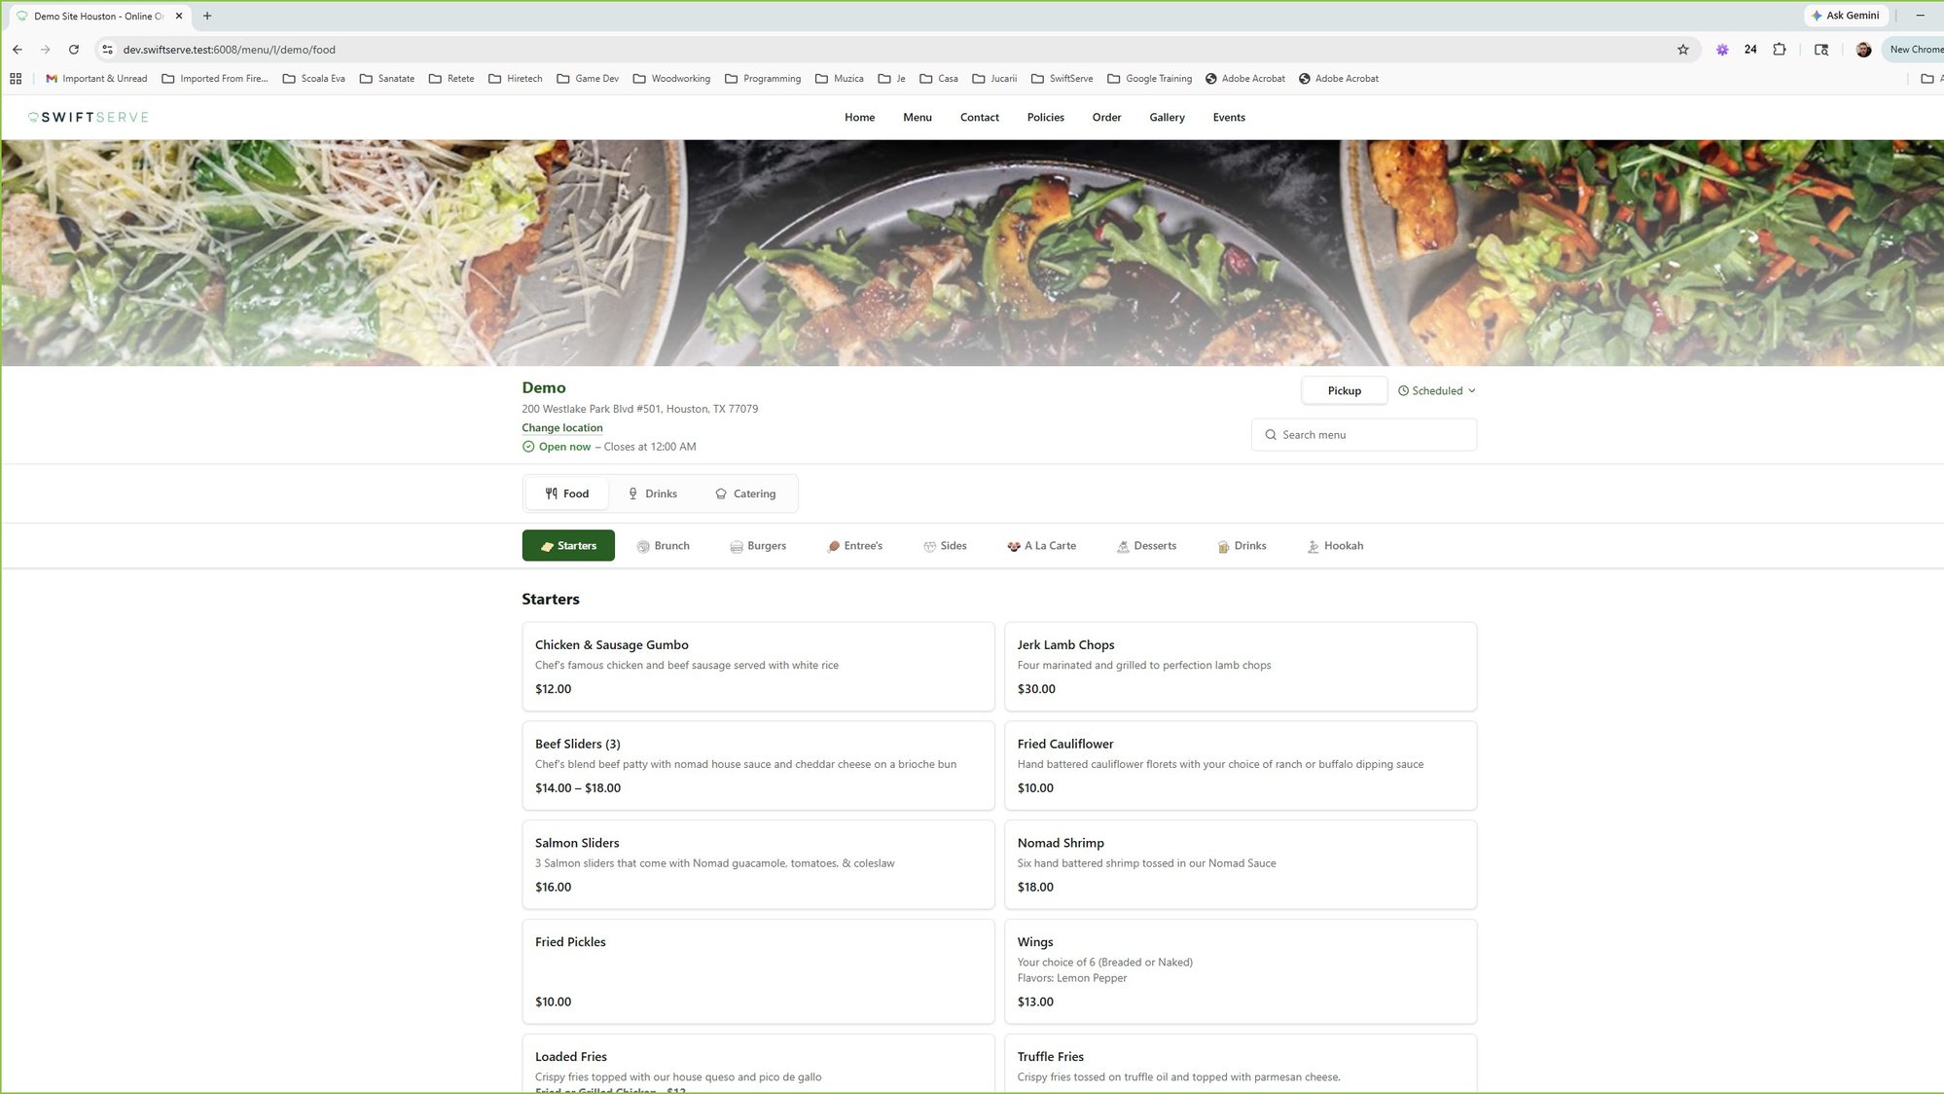
Task: Open the Gallery navigation menu item
Action: [x=1167, y=117]
